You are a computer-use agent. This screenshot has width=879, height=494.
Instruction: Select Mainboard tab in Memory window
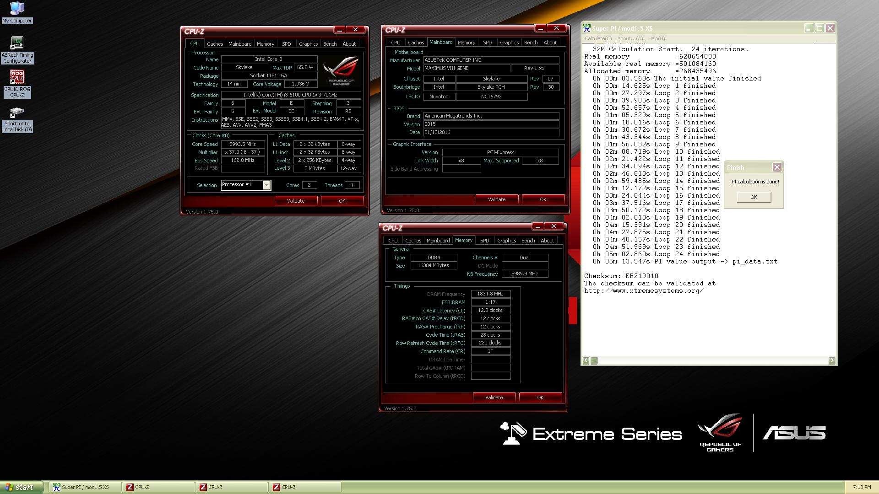(x=438, y=241)
